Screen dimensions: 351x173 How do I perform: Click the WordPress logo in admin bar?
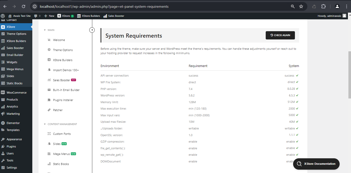click(3, 16)
